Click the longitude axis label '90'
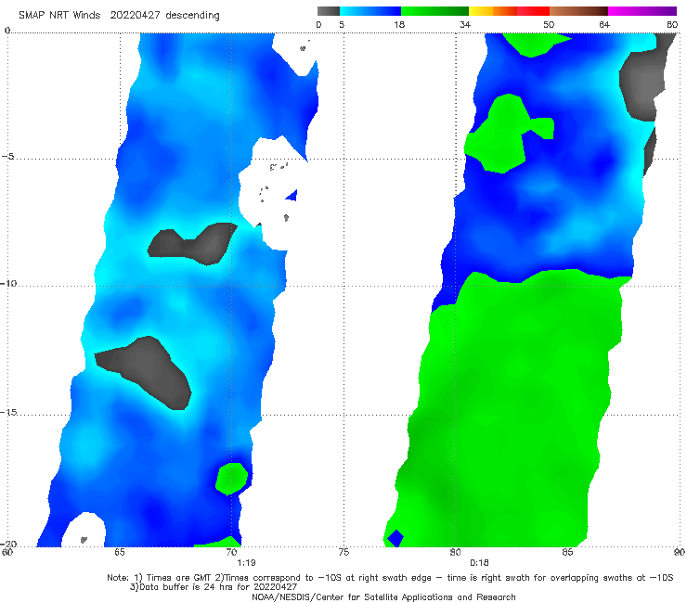This screenshot has height=603, width=687. coord(680,552)
